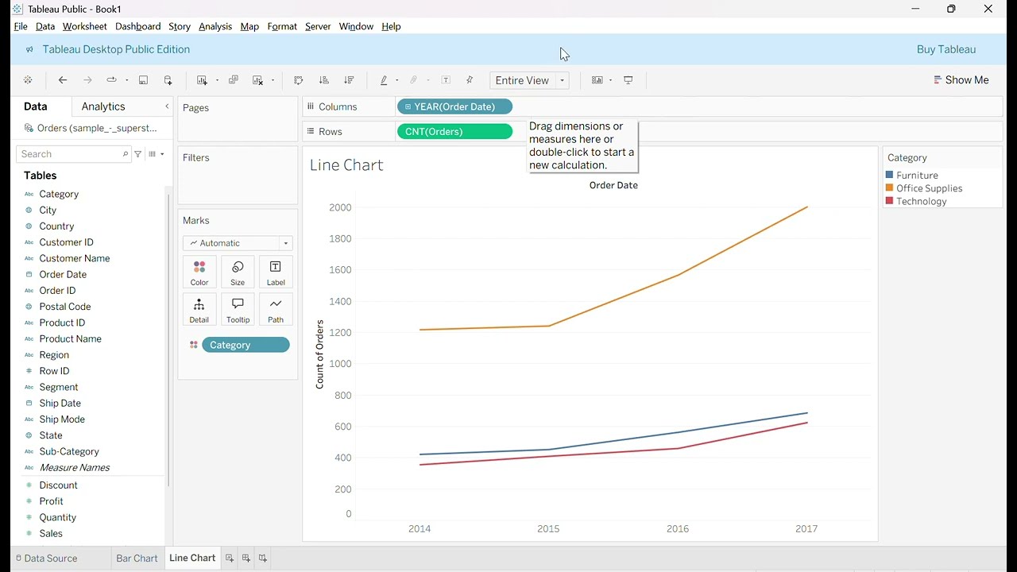Switch to the Bar Chart sheet tab

[x=137, y=558]
